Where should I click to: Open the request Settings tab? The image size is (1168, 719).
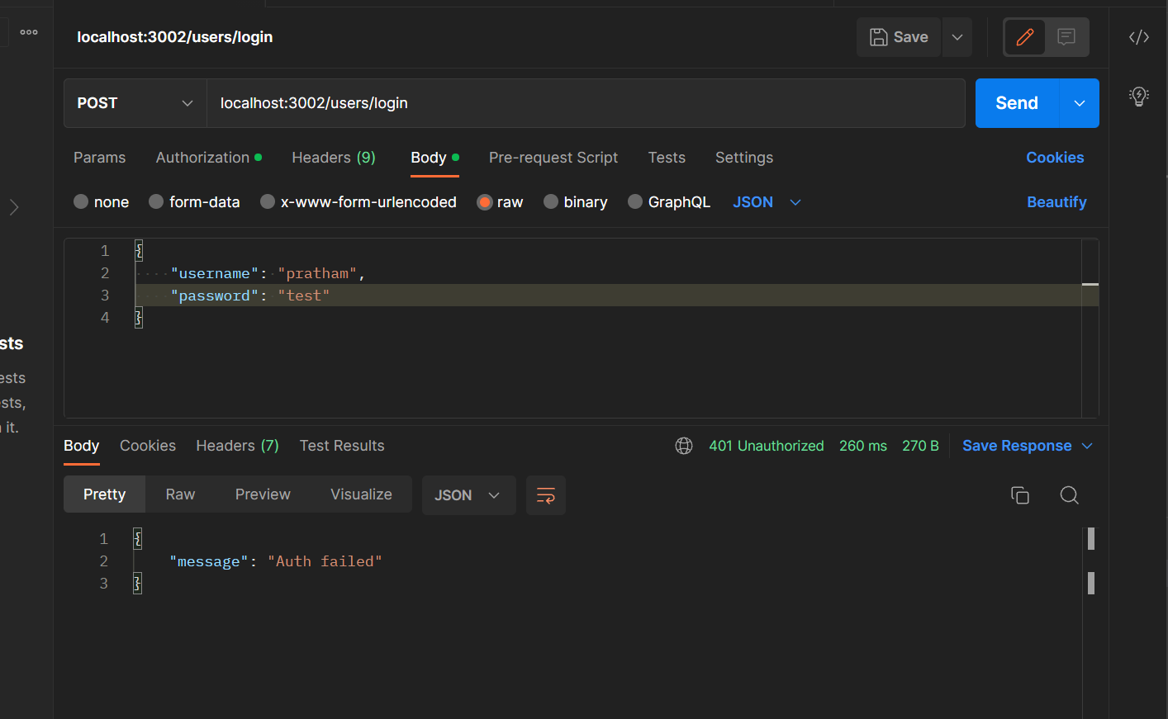tap(744, 158)
